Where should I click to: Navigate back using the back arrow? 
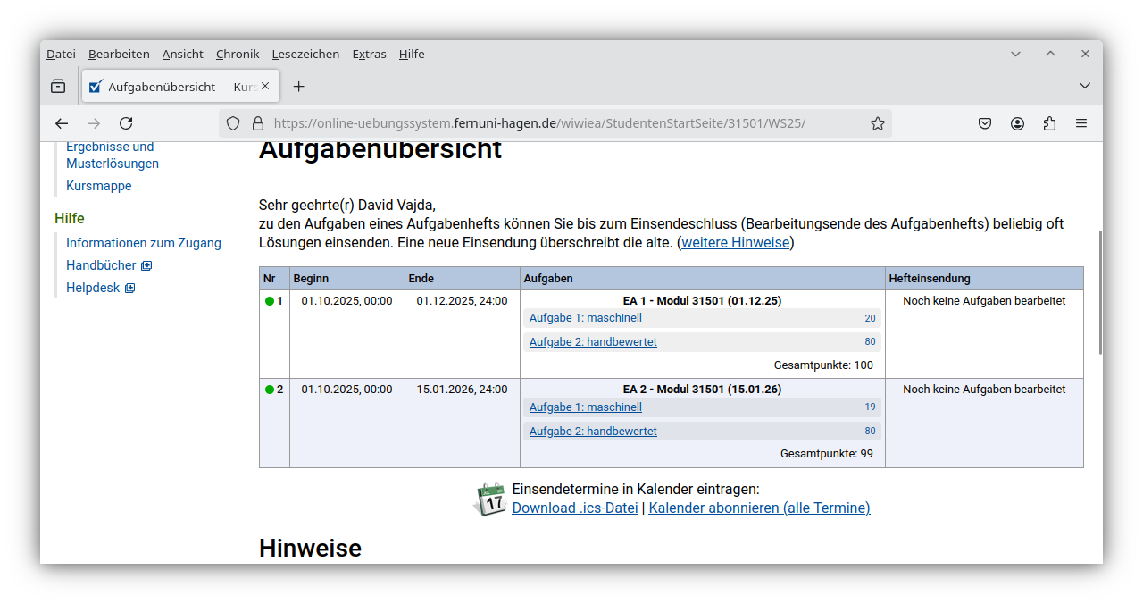coord(61,123)
